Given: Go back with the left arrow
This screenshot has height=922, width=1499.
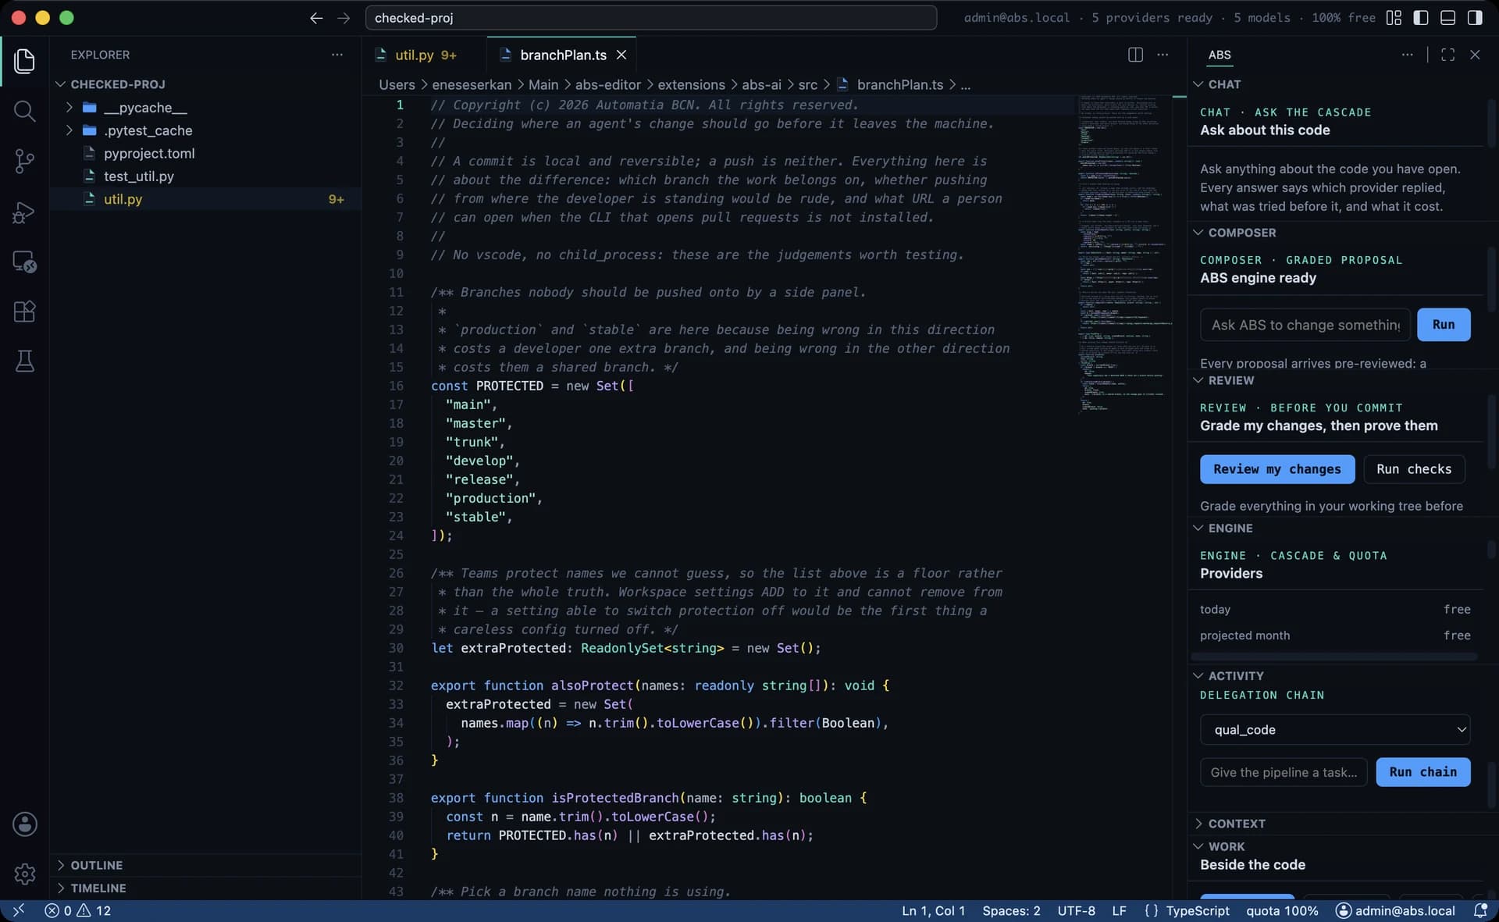Looking at the screenshot, I should tap(316, 18).
